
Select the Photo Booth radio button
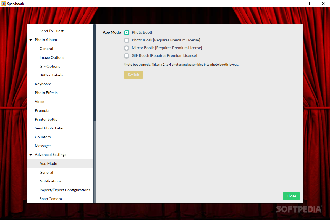[127, 33]
